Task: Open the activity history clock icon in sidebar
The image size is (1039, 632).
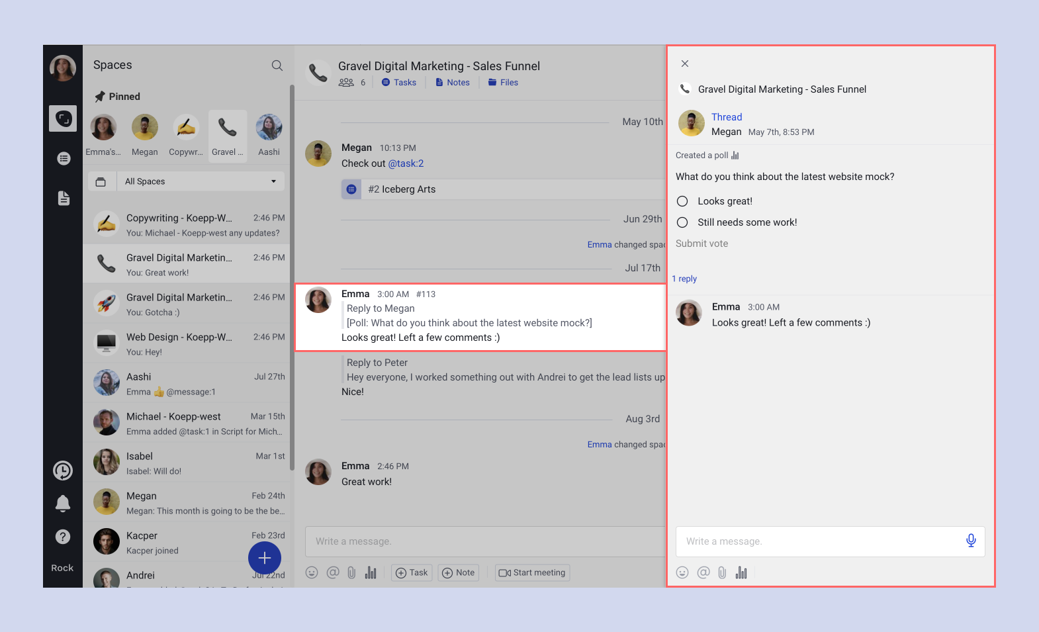Action: click(x=63, y=471)
